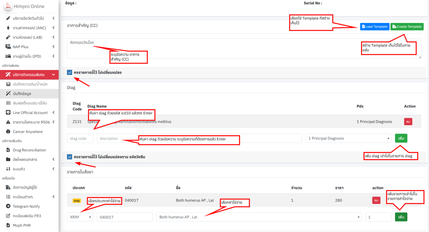The image size is (429, 232).
Task: Click the Cancer Anywhere icon
Action: pos(8,131)
